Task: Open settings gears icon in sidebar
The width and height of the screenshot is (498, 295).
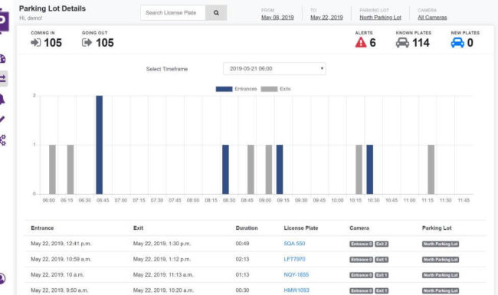Action: (x=3, y=140)
